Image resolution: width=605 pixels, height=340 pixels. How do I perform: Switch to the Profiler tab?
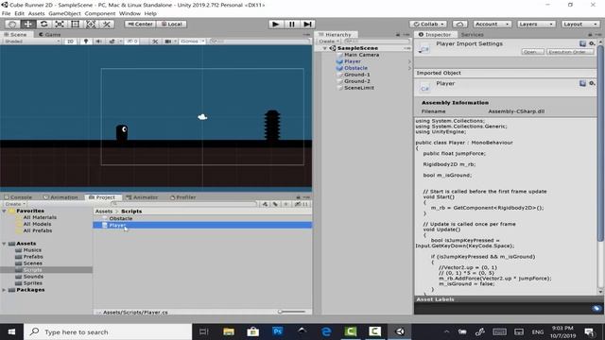183,197
